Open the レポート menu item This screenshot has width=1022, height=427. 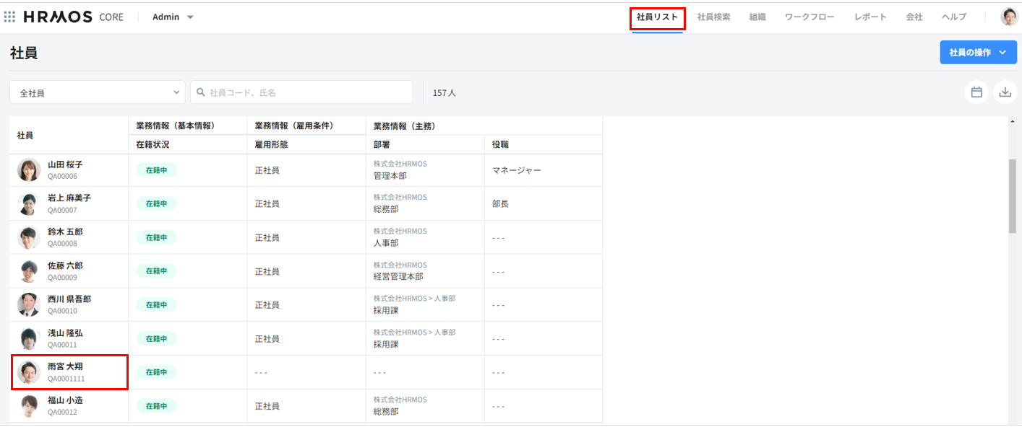[870, 17]
